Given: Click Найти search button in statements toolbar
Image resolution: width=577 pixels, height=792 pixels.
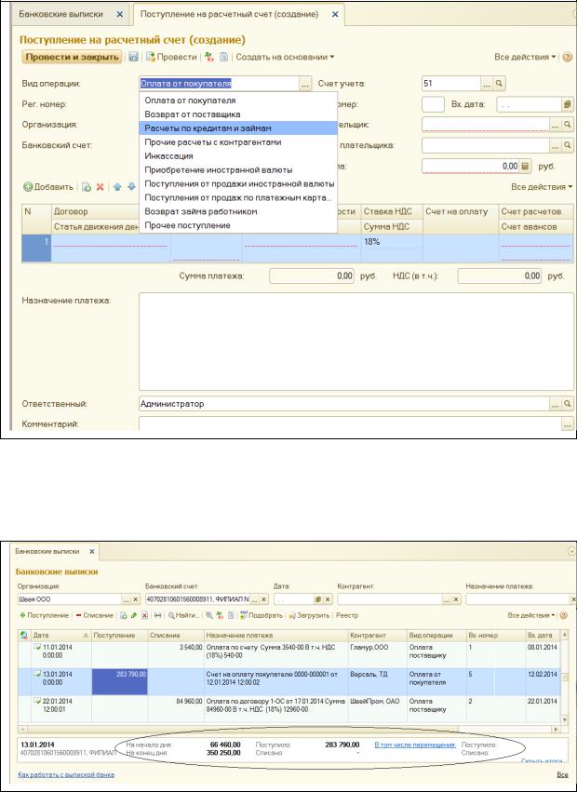Looking at the screenshot, I should (x=184, y=616).
